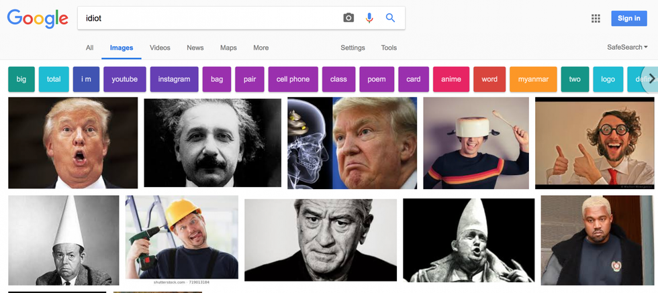The image size is (658, 293).
Task: Go to the All results tab
Action: [89, 48]
